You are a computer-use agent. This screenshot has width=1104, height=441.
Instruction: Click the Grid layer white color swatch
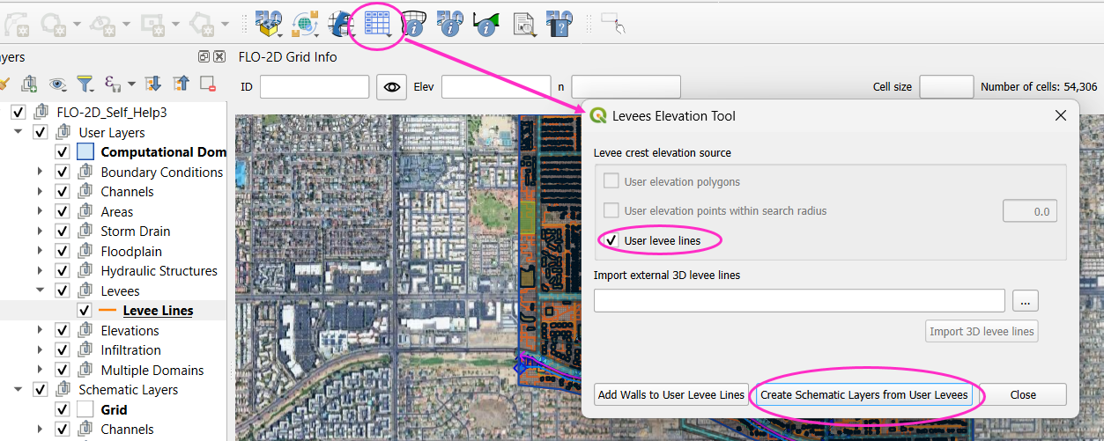[85, 409]
